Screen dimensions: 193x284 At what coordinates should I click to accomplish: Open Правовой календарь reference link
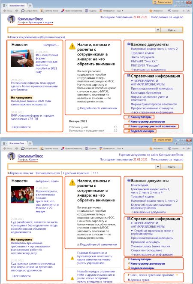pos(145,242)
